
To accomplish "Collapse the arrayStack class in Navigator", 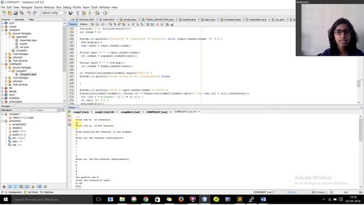I will pyautogui.click(x=2, y=121).
